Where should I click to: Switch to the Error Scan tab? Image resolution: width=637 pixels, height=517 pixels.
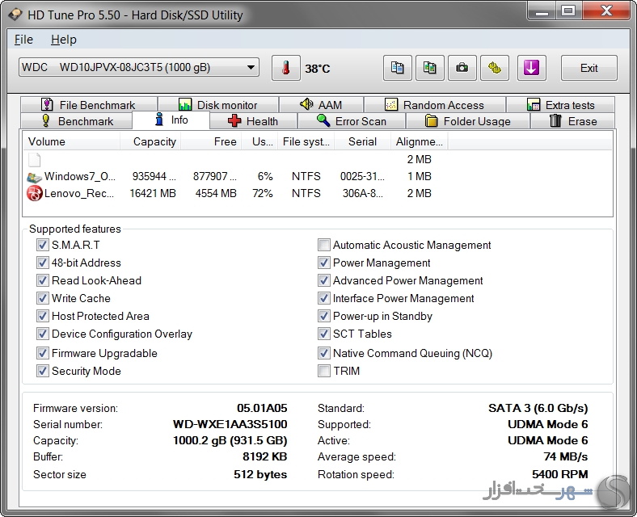tap(352, 121)
